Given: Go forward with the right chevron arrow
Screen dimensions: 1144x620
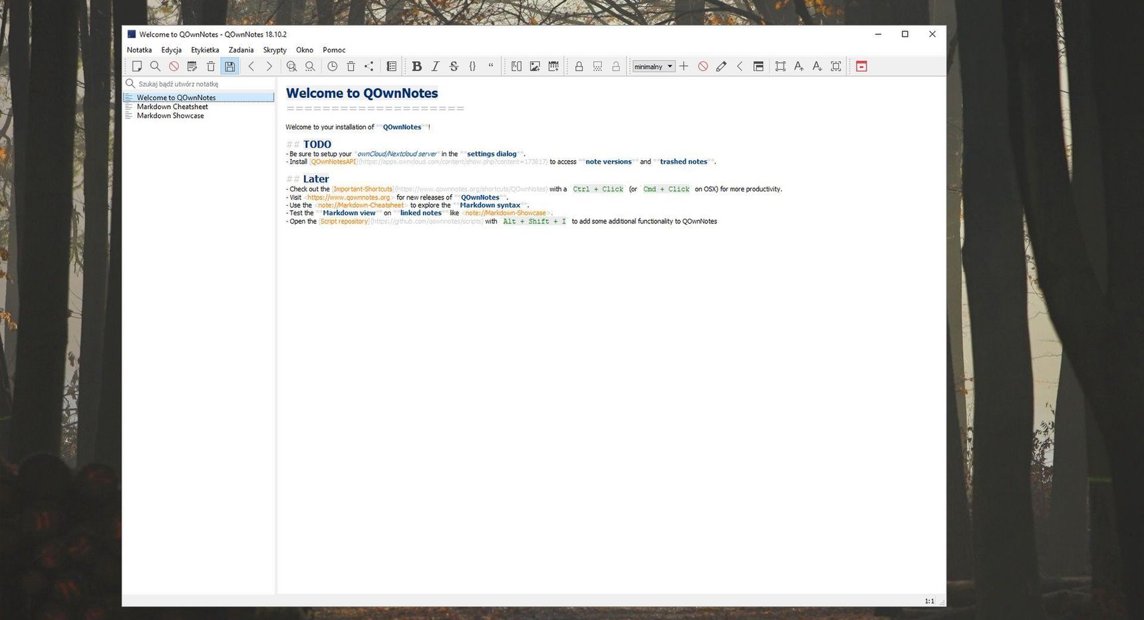Looking at the screenshot, I should coord(269,67).
